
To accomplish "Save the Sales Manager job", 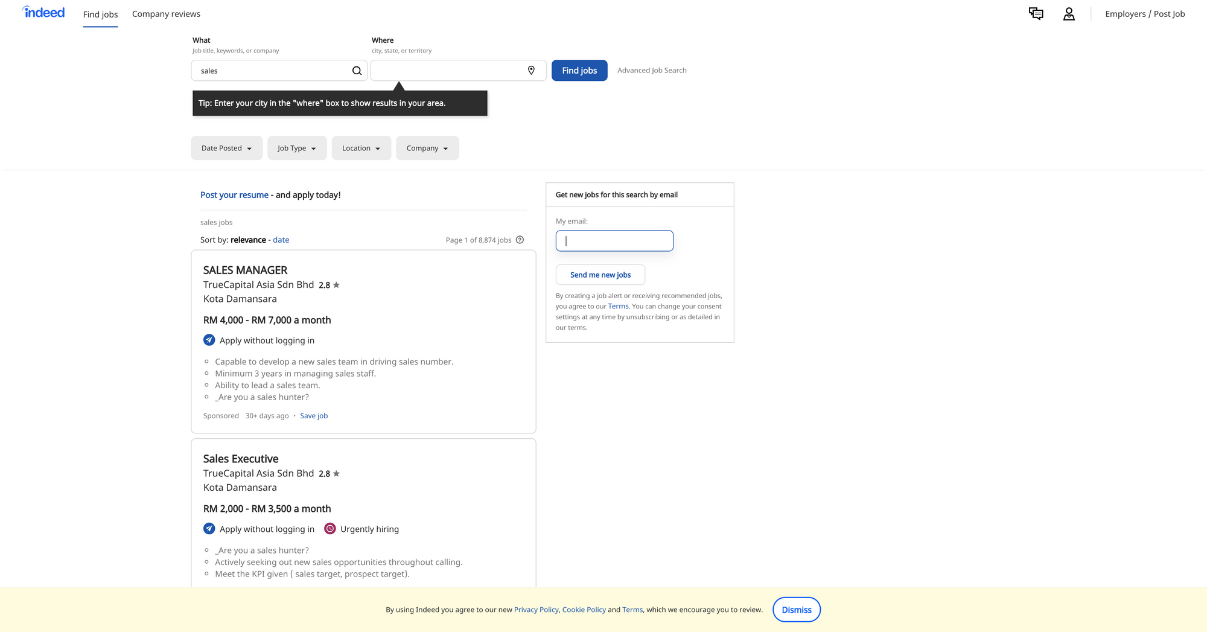I will pos(314,416).
